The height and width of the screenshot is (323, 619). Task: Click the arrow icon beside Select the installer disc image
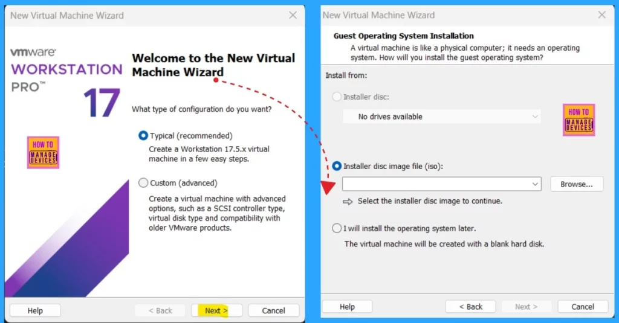click(348, 202)
